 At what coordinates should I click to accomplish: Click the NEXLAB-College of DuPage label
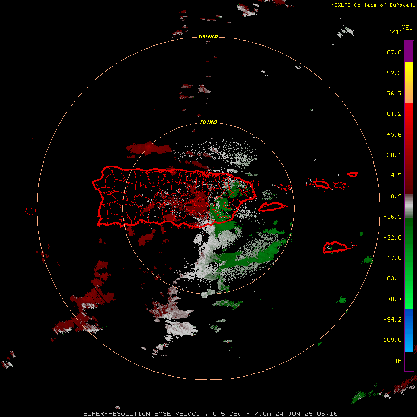point(373,5)
